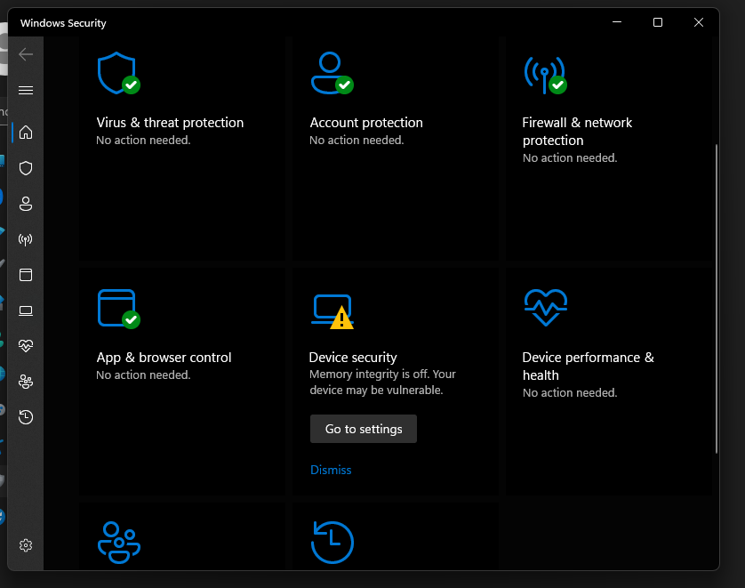Open App & browser control sidebar icon
The width and height of the screenshot is (745, 588).
click(26, 275)
